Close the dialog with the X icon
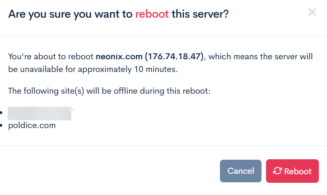327x195 pixels. [312, 12]
